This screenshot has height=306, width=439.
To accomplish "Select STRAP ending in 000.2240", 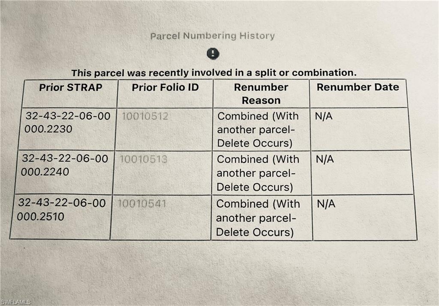I will point(64,165).
